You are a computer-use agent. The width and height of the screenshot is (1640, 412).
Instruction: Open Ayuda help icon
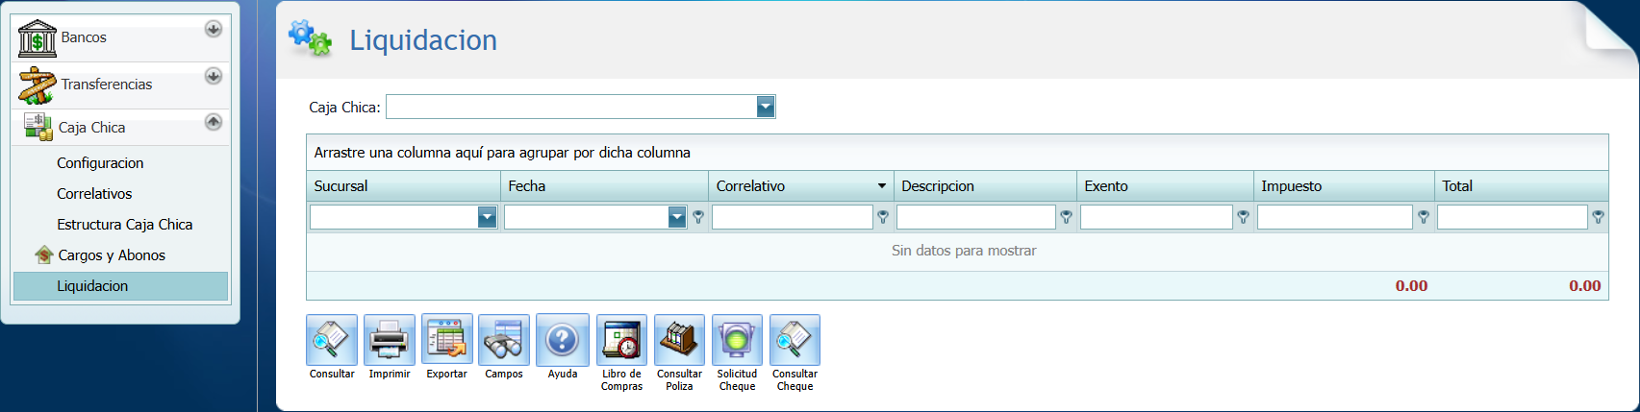(563, 340)
